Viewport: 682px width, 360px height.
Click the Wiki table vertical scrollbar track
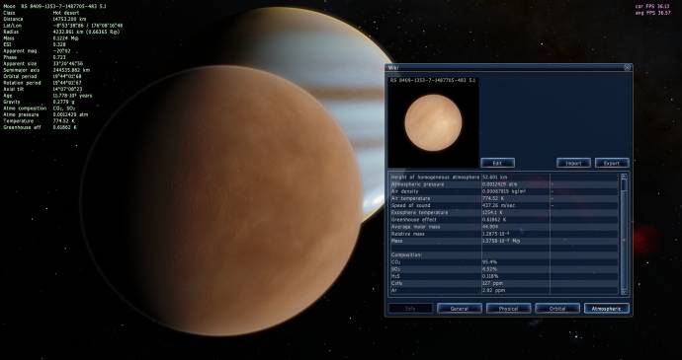[x=624, y=235]
